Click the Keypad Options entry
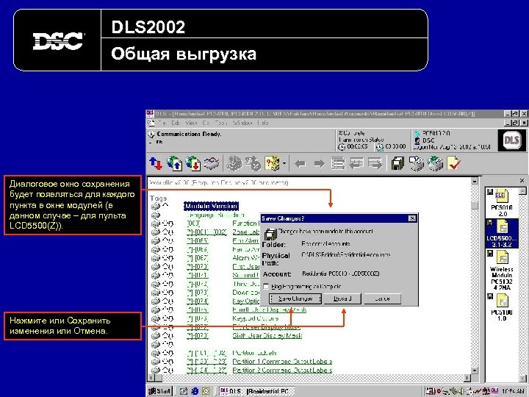 256,318
